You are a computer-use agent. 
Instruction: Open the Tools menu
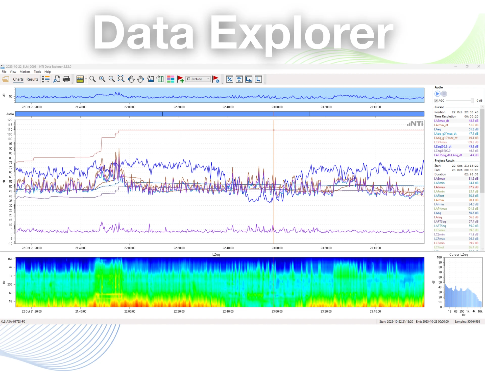click(37, 72)
